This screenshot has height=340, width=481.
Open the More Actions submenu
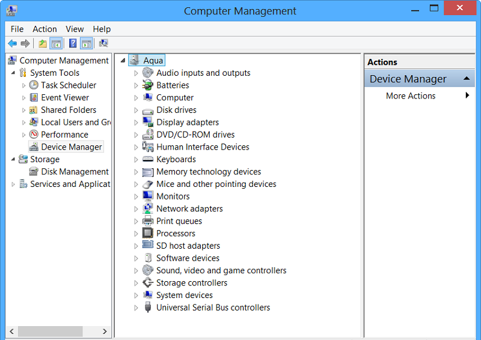[x=419, y=96]
